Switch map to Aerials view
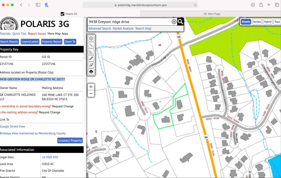 (257, 22)
